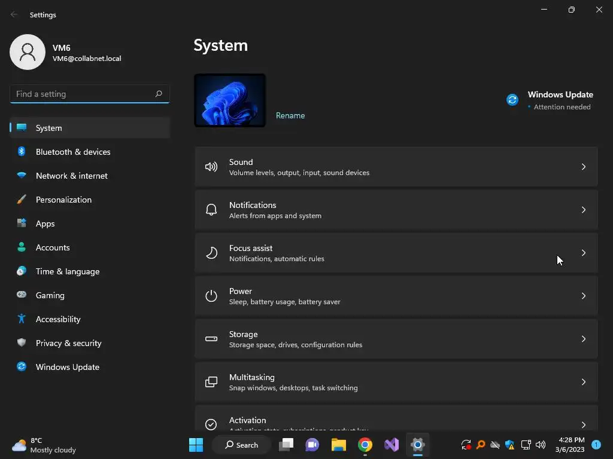This screenshot has width=613, height=459.
Task: Click the magnifier icon in Find a setting
Action: pyautogui.click(x=158, y=94)
